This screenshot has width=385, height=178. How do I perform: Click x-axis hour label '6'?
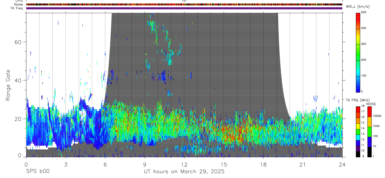[105, 164]
